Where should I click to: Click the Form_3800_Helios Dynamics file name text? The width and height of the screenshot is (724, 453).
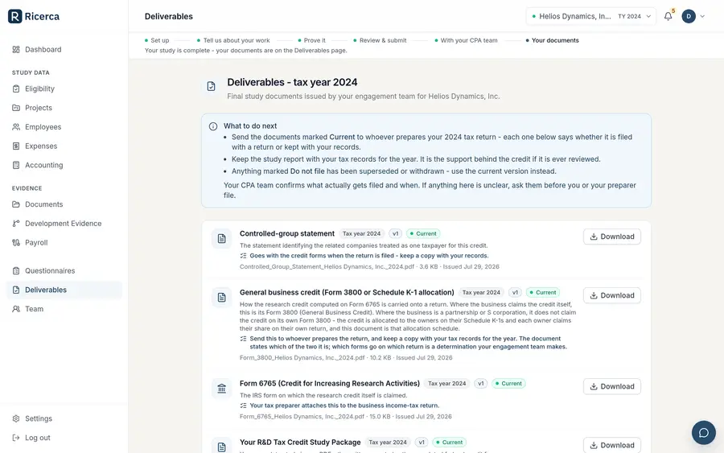tap(302, 358)
